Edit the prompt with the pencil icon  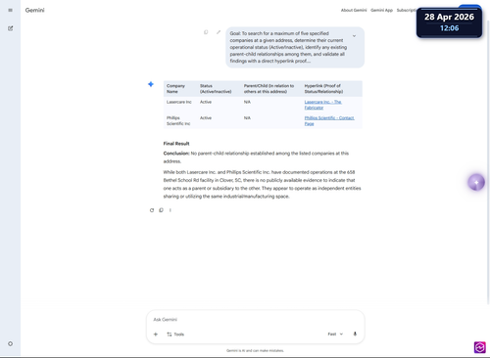tap(219, 32)
